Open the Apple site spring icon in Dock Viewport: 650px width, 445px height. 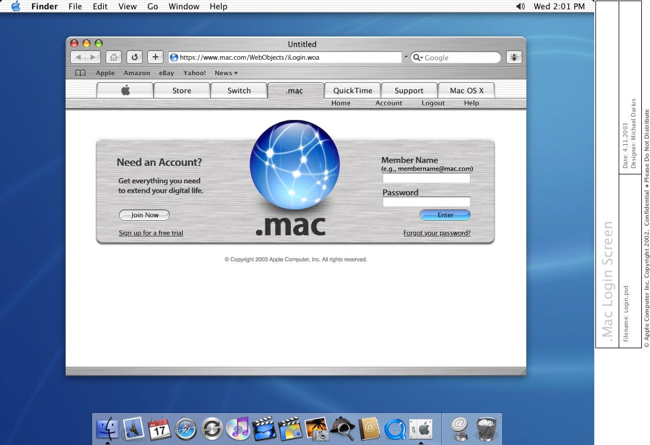459,428
